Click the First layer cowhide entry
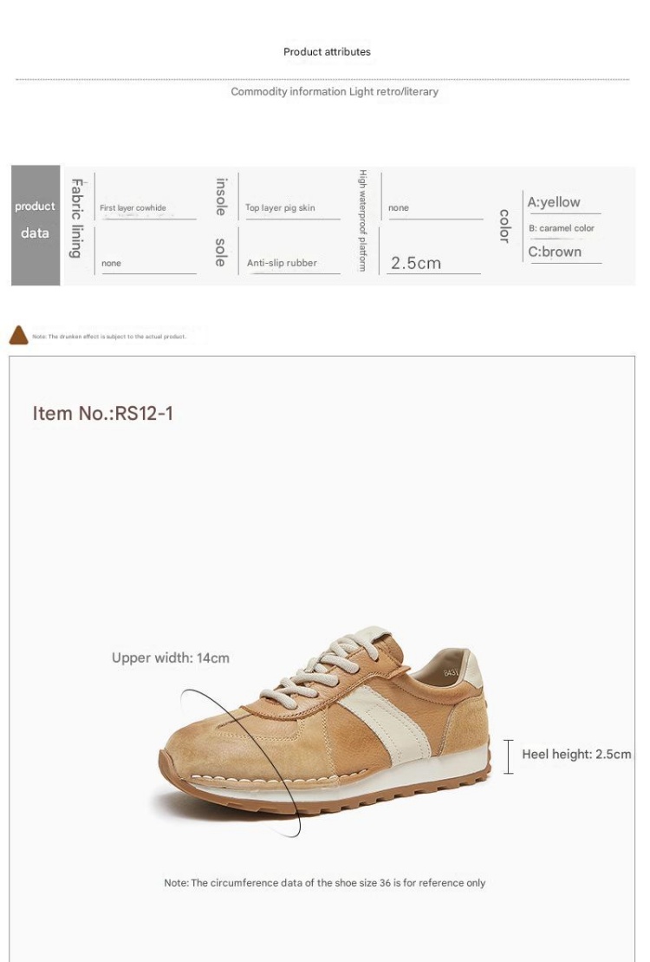This screenshot has height=962, width=650. coord(133,208)
